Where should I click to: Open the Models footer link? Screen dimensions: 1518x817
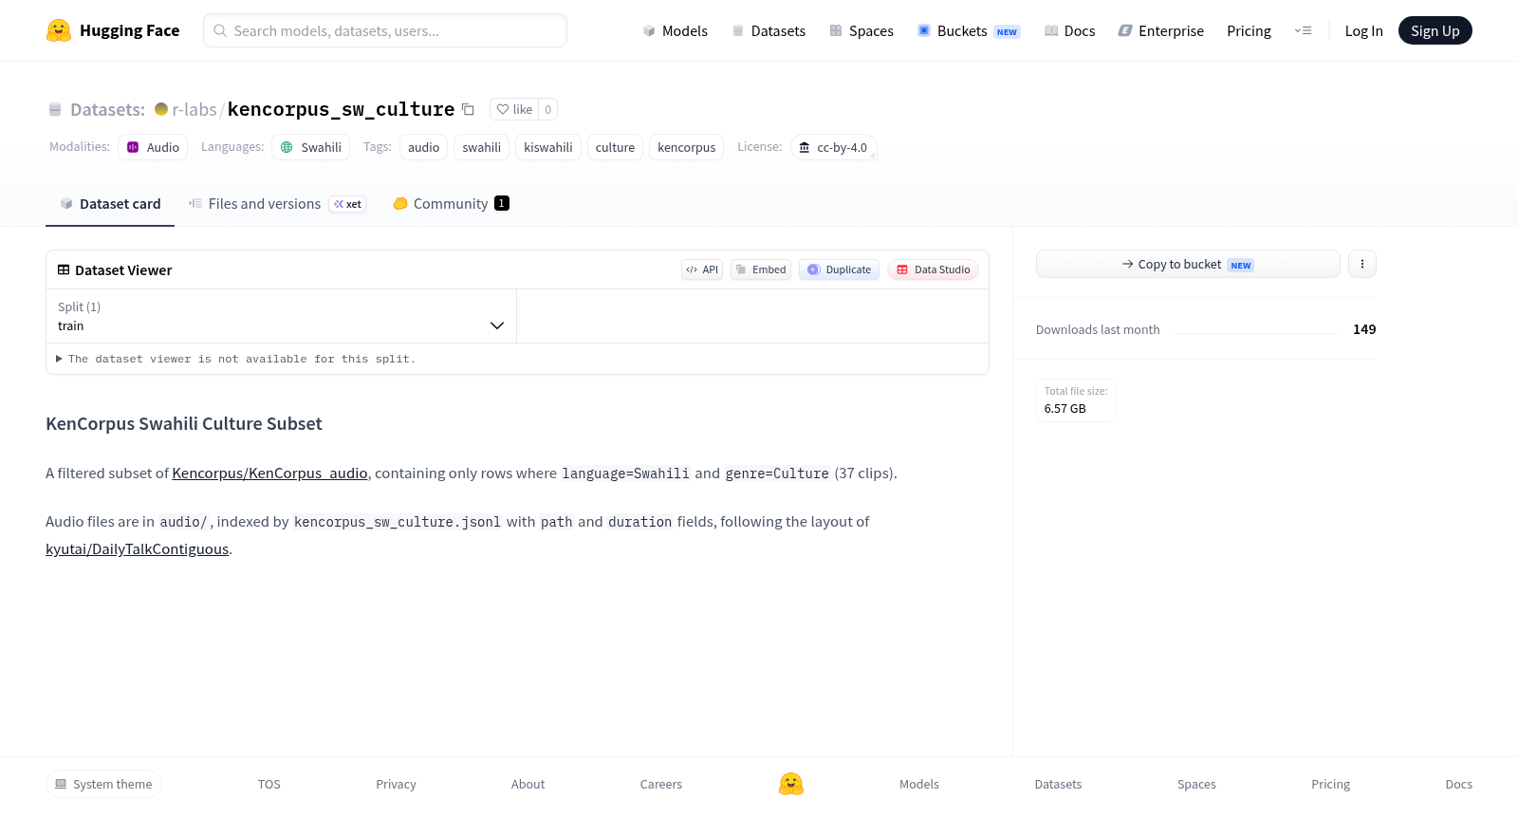tap(919, 784)
